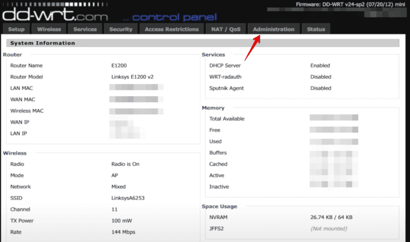Select the Router Model value Linksys E1200 v2
This screenshot has width=410, height=242.
132,76
